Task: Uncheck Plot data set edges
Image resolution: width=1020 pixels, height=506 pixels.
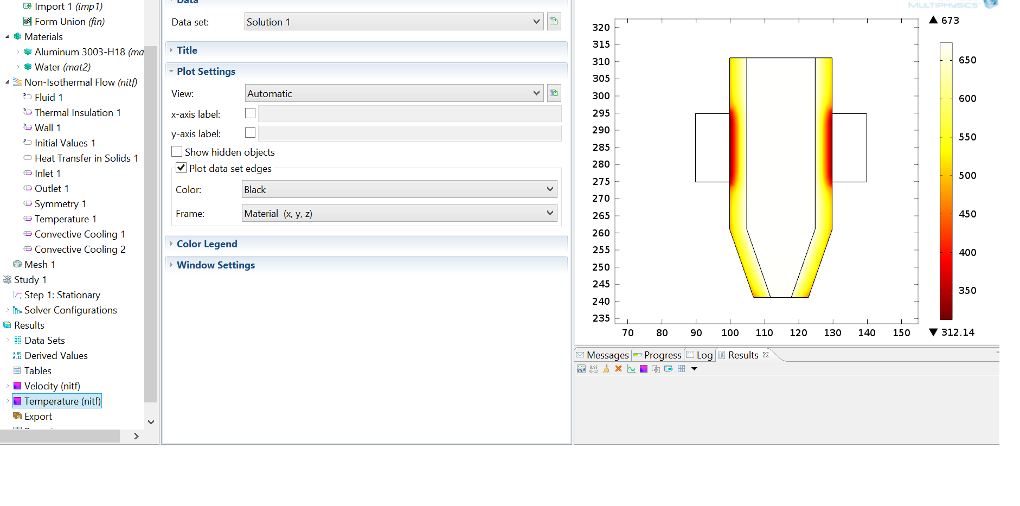Action: tap(181, 168)
